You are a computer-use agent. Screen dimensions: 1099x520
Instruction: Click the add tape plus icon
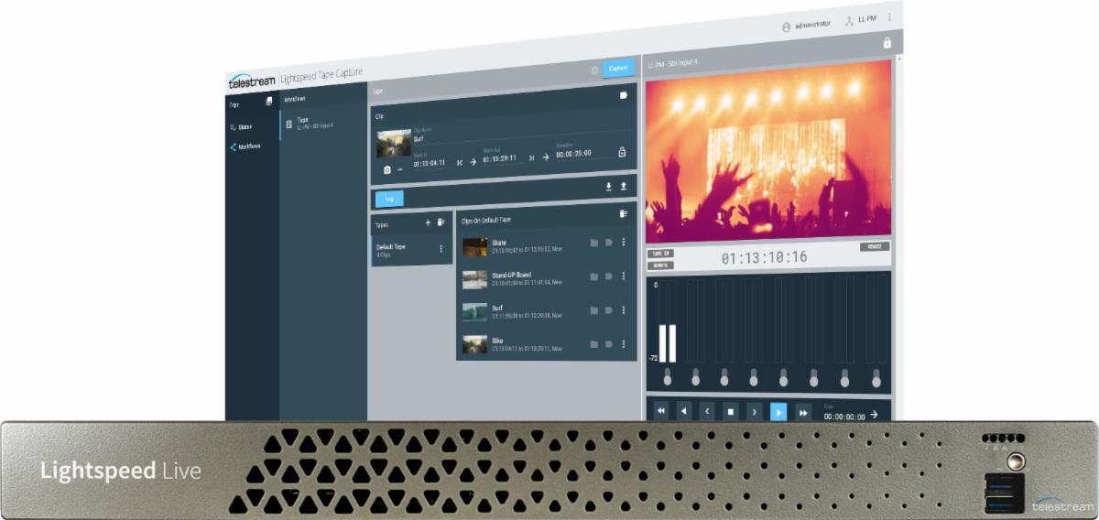coord(428,222)
